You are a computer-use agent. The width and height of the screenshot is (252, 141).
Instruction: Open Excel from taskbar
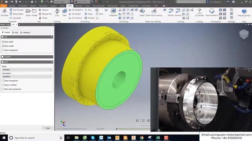pos(158,137)
